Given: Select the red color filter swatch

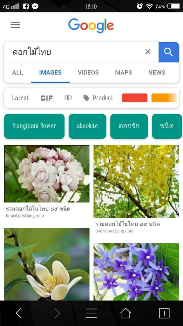Looking at the screenshot, I should 135,98.
